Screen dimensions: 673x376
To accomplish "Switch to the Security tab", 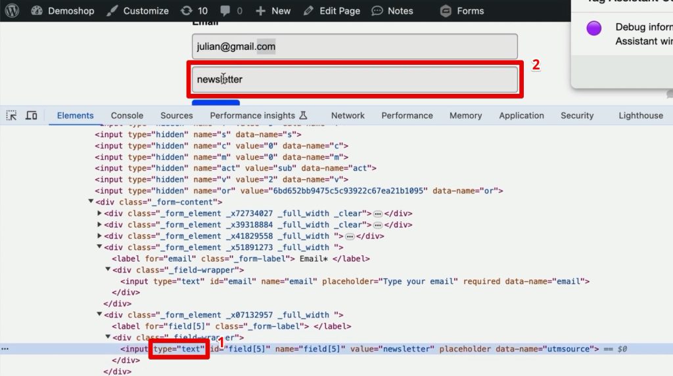I will tap(577, 115).
